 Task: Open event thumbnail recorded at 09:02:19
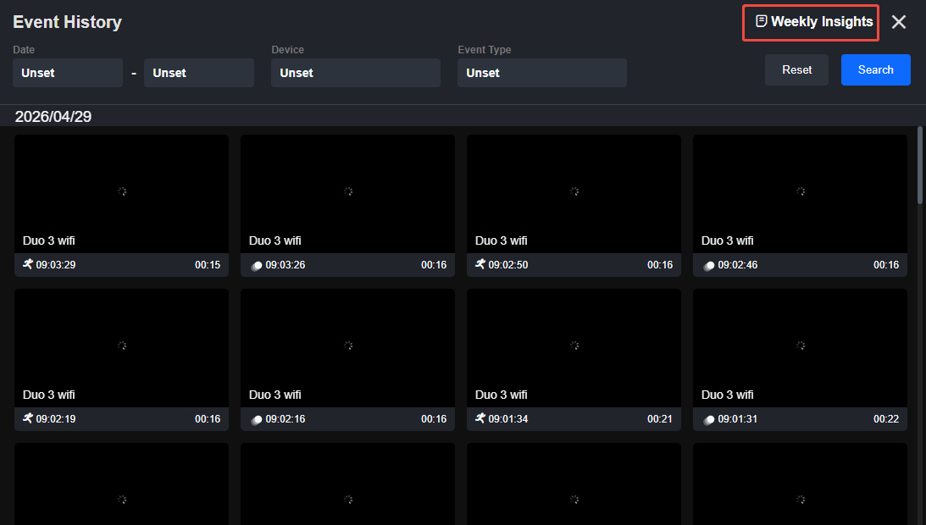click(122, 348)
